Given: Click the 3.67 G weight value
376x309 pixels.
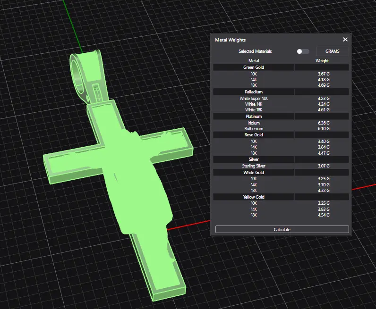Looking at the screenshot, I should [x=324, y=74].
